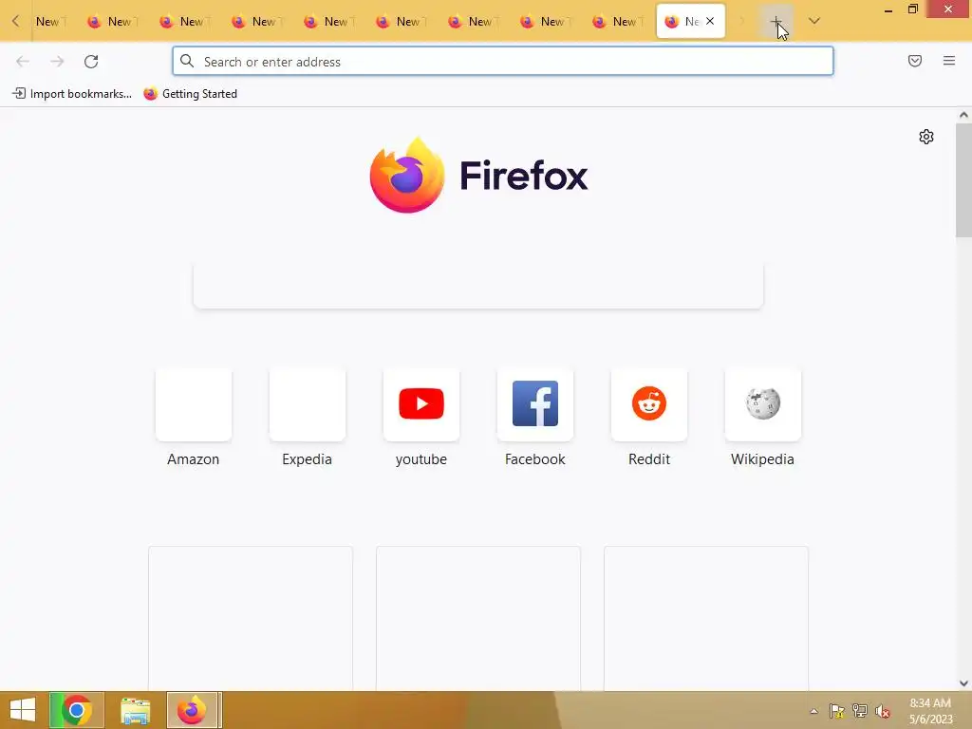Restore down the Firefox window
The image size is (972, 729).
(912, 9)
